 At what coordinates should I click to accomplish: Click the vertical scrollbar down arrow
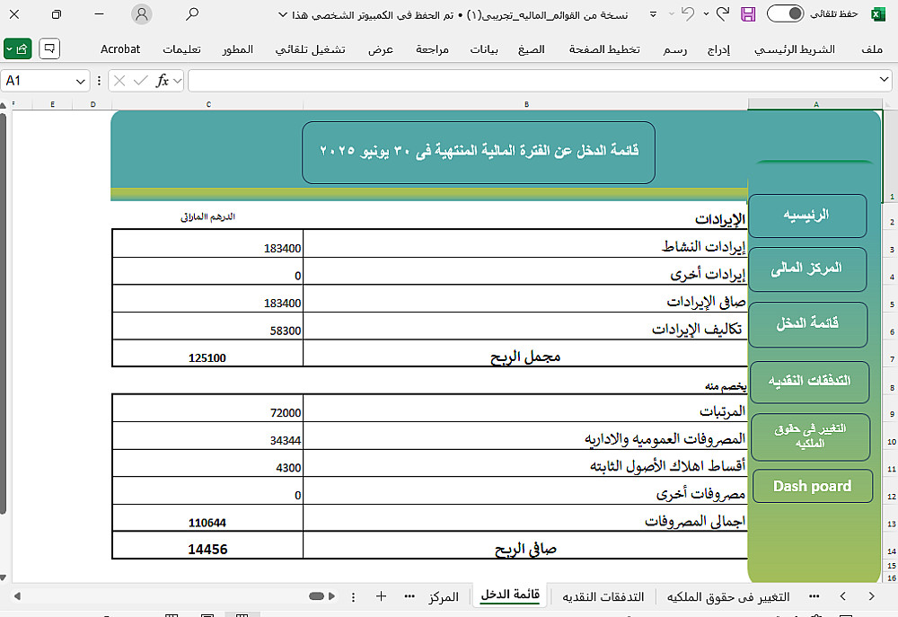(3, 577)
